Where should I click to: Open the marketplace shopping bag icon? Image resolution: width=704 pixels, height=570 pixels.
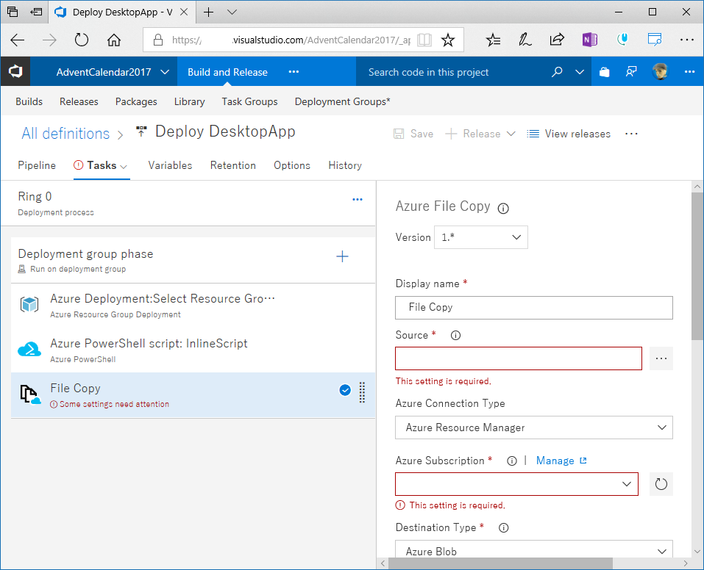[x=605, y=72]
